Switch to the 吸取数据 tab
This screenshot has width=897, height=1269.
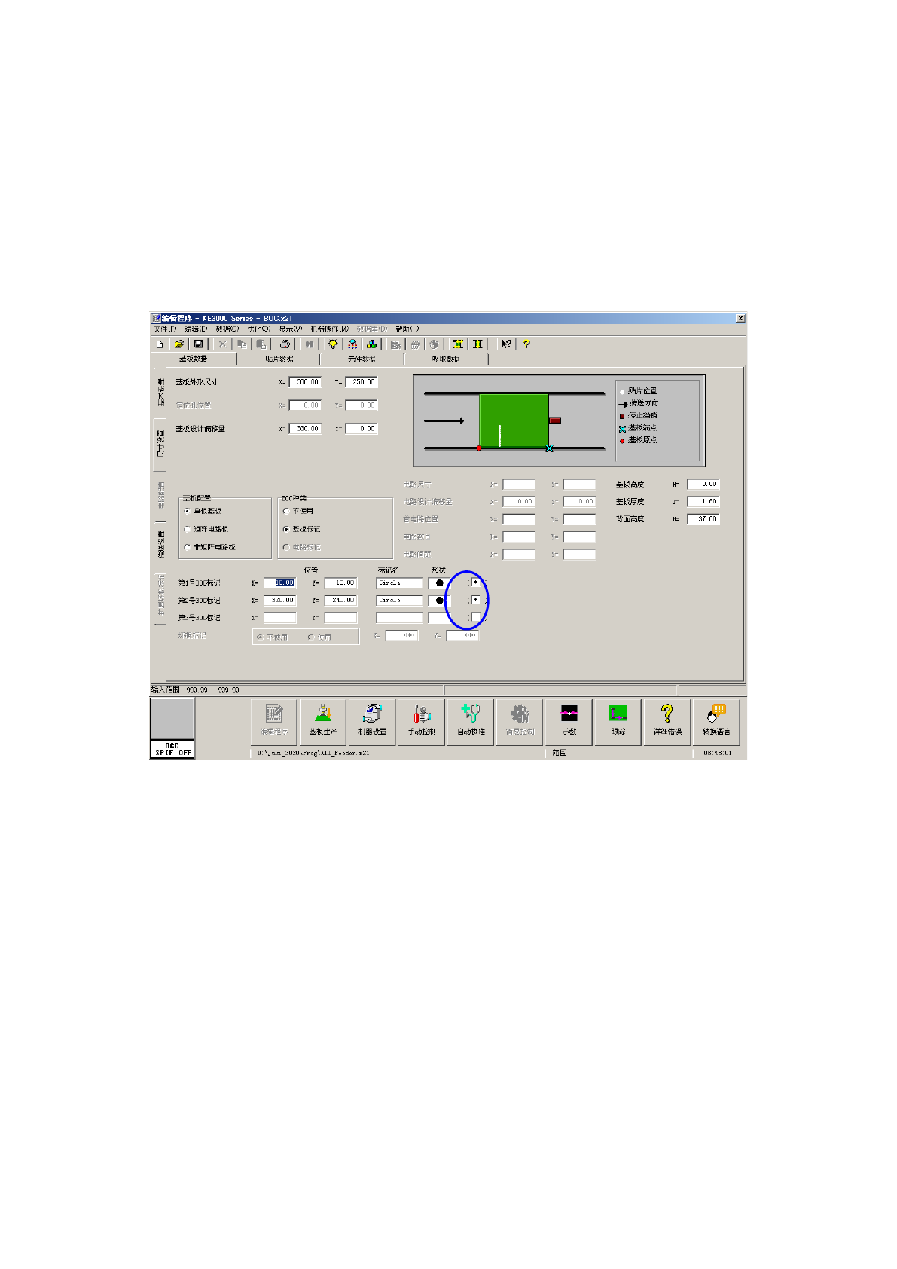pyautogui.click(x=446, y=359)
